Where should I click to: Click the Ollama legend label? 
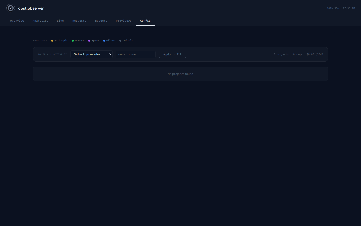click(x=111, y=41)
